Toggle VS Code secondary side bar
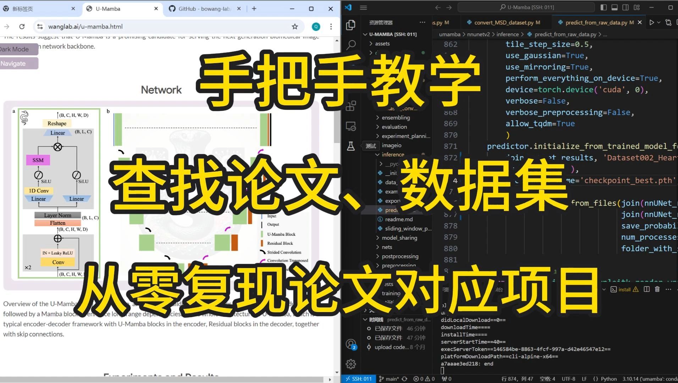The height and width of the screenshot is (383, 678). 625,7
